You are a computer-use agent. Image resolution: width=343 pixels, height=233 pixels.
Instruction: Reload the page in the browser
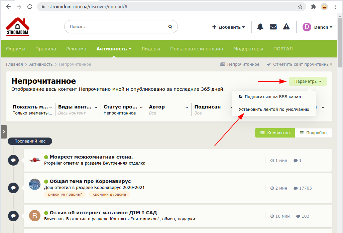(x=30, y=7)
